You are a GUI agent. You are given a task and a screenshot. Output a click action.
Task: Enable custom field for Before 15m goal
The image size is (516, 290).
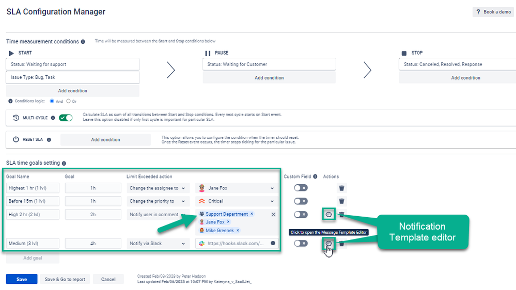301,201
